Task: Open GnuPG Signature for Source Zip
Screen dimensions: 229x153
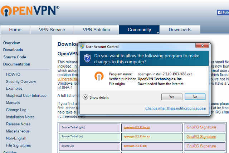Action: (x=201, y=146)
